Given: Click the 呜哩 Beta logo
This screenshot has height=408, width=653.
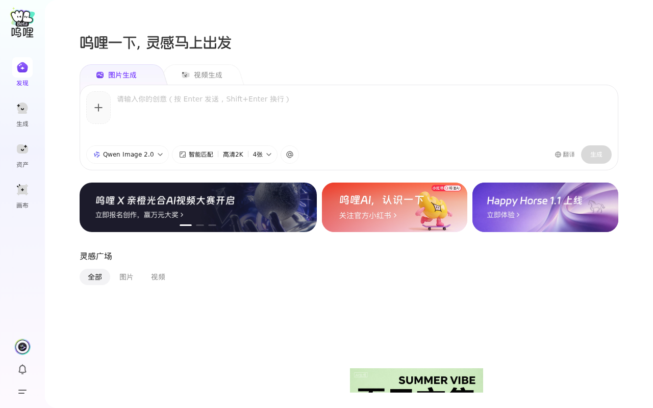Looking at the screenshot, I should 22,23.
